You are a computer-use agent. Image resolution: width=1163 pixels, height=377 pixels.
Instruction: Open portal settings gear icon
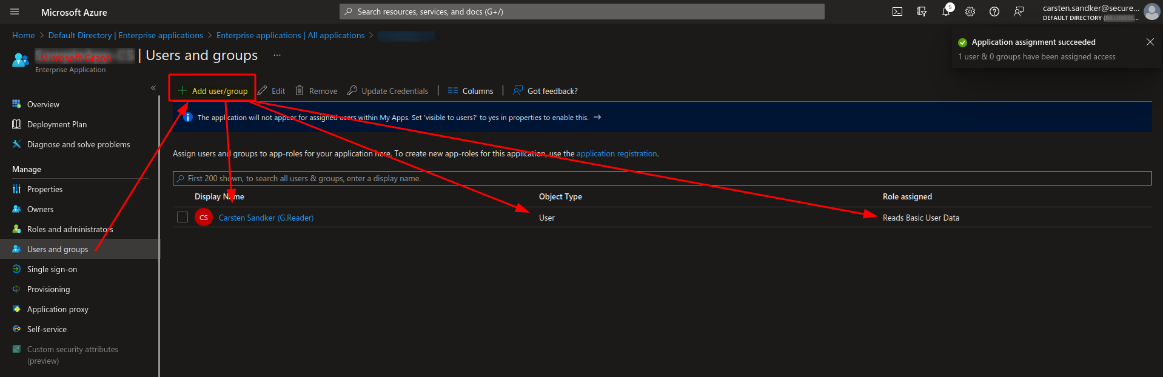point(970,12)
